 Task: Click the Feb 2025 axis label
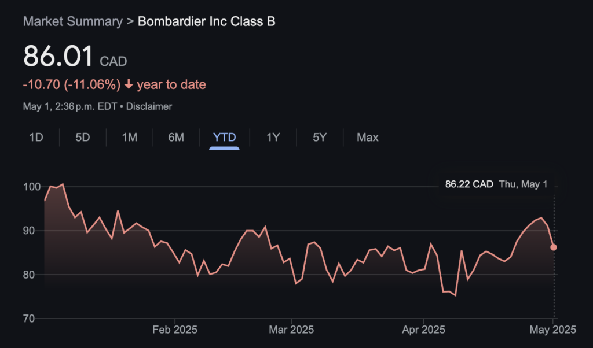tap(175, 330)
